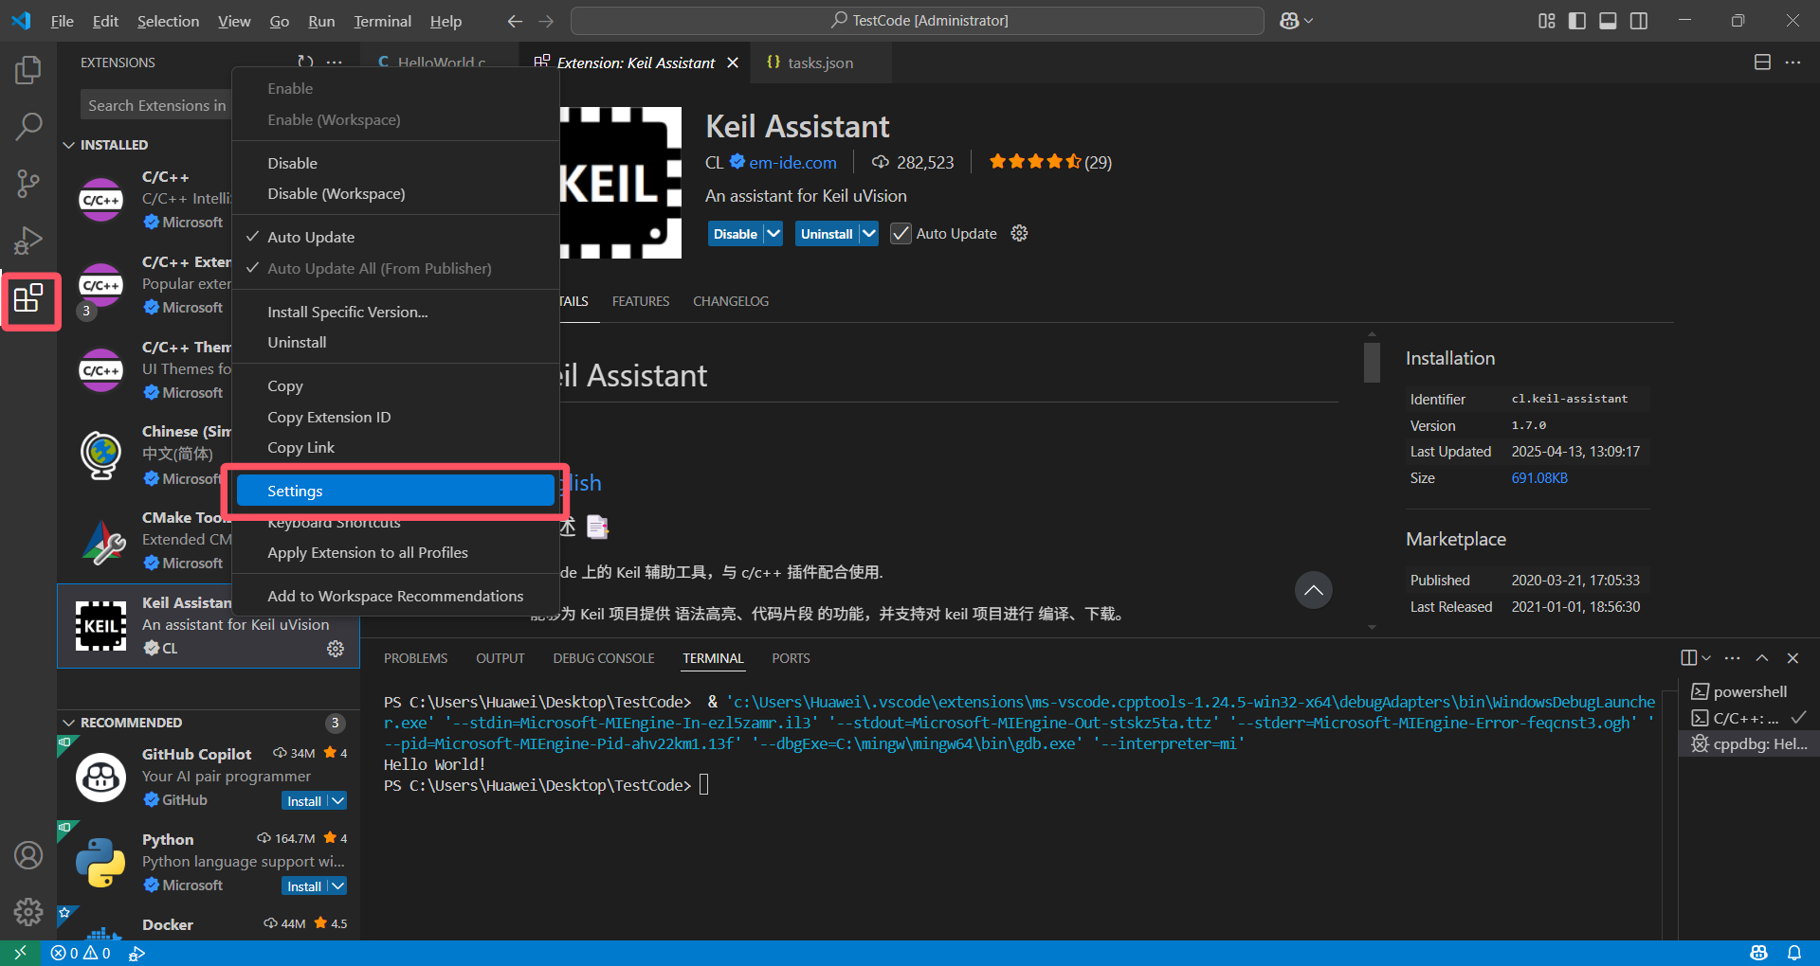Viewport: 1820px width, 966px height.
Task: Open the editor more actions ellipsis
Action: pyautogui.click(x=1793, y=63)
